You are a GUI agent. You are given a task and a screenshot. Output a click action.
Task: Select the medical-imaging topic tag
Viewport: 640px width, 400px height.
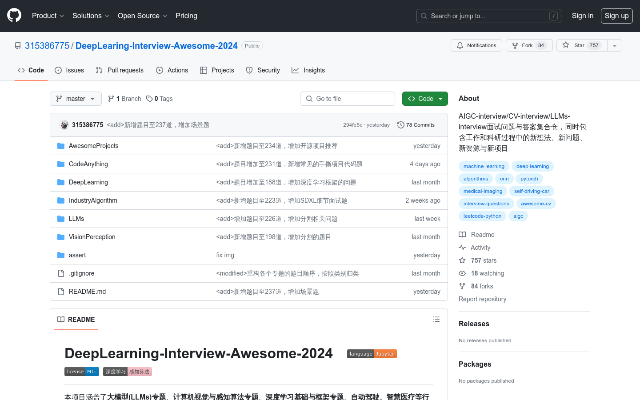point(483,191)
